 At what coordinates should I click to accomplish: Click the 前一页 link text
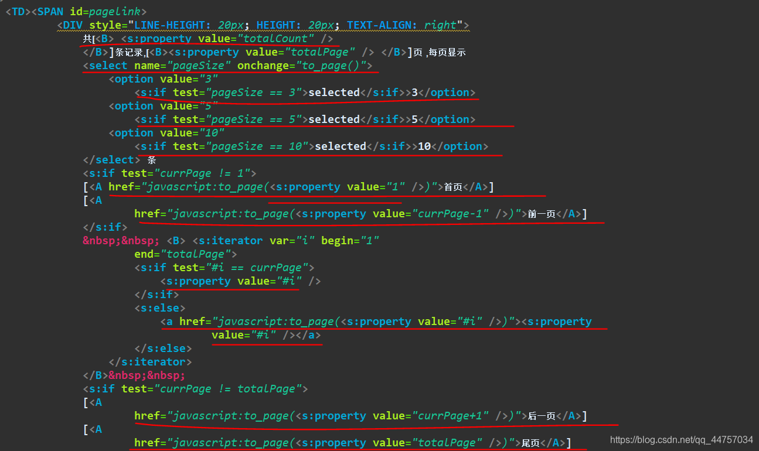tap(542, 214)
